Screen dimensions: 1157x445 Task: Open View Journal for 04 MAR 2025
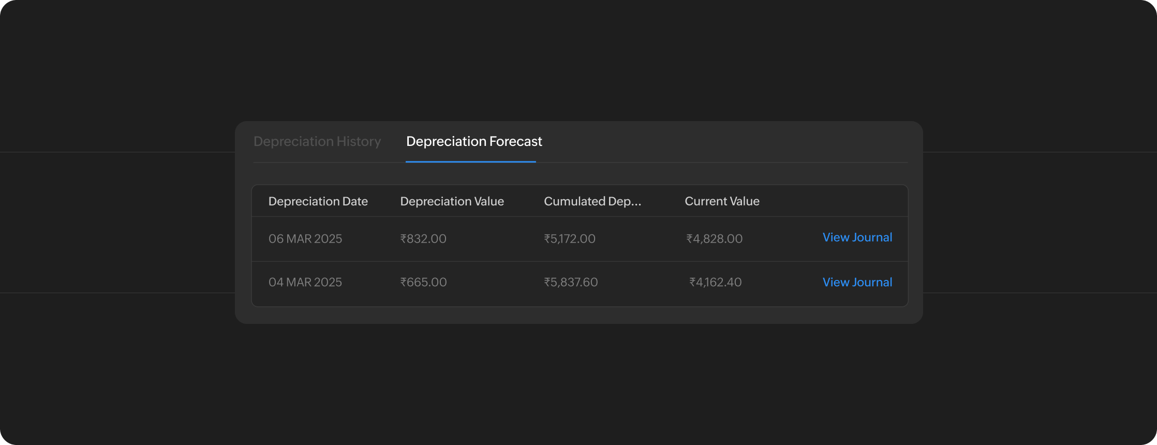pyautogui.click(x=857, y=283)
